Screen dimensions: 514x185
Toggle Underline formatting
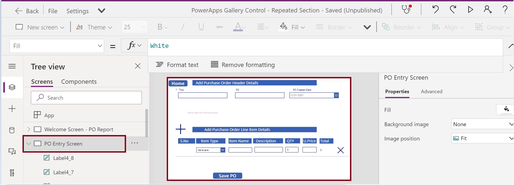[x=201, y=27]
